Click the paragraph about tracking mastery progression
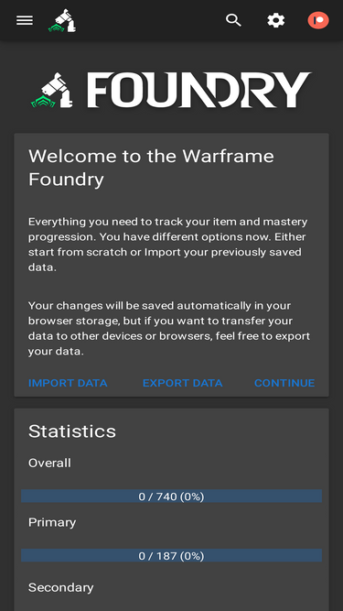 click(167, 245)
